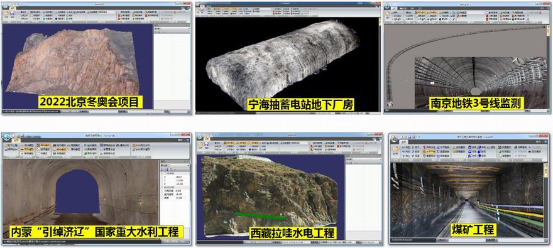This screenshot has width=553, height=248.
Task: Click the app orb in the 煤矿工程 window
Action: [x=394, y=138]
